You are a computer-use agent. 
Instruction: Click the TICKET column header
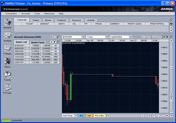tap(30, 24)
